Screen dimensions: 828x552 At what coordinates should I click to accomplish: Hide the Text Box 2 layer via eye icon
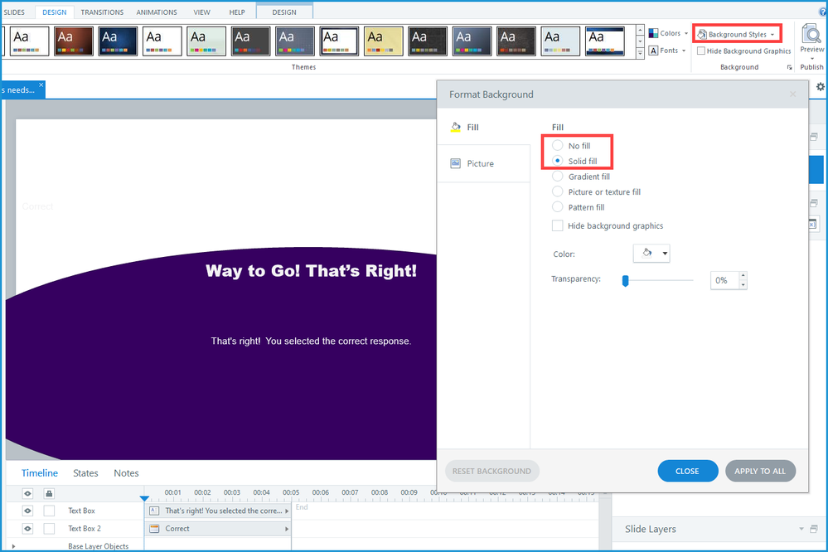coord(27,528)
